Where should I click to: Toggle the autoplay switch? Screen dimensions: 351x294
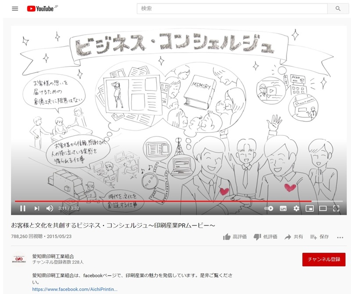(269, 208)
